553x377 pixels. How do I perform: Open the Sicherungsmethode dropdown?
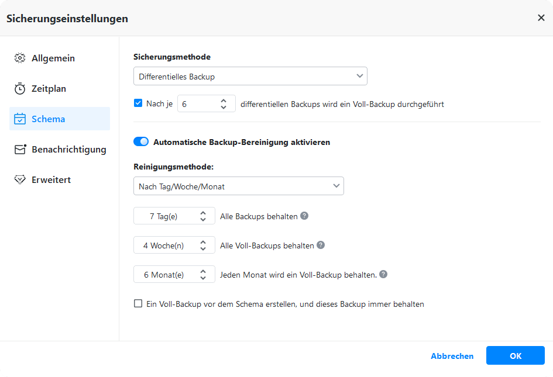tap(250, 76)
